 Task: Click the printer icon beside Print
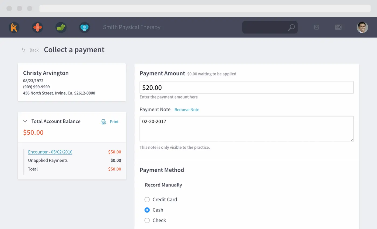pyautogui.click(x=103, y=122)
